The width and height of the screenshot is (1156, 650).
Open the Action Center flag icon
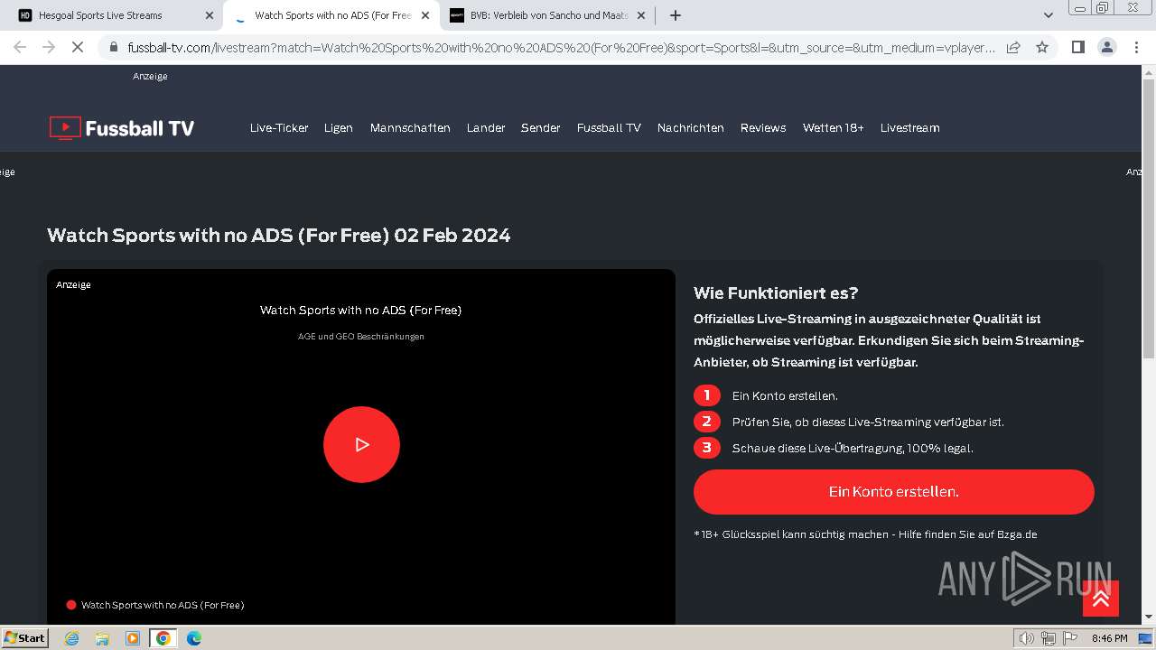(x=1070, y=638)
